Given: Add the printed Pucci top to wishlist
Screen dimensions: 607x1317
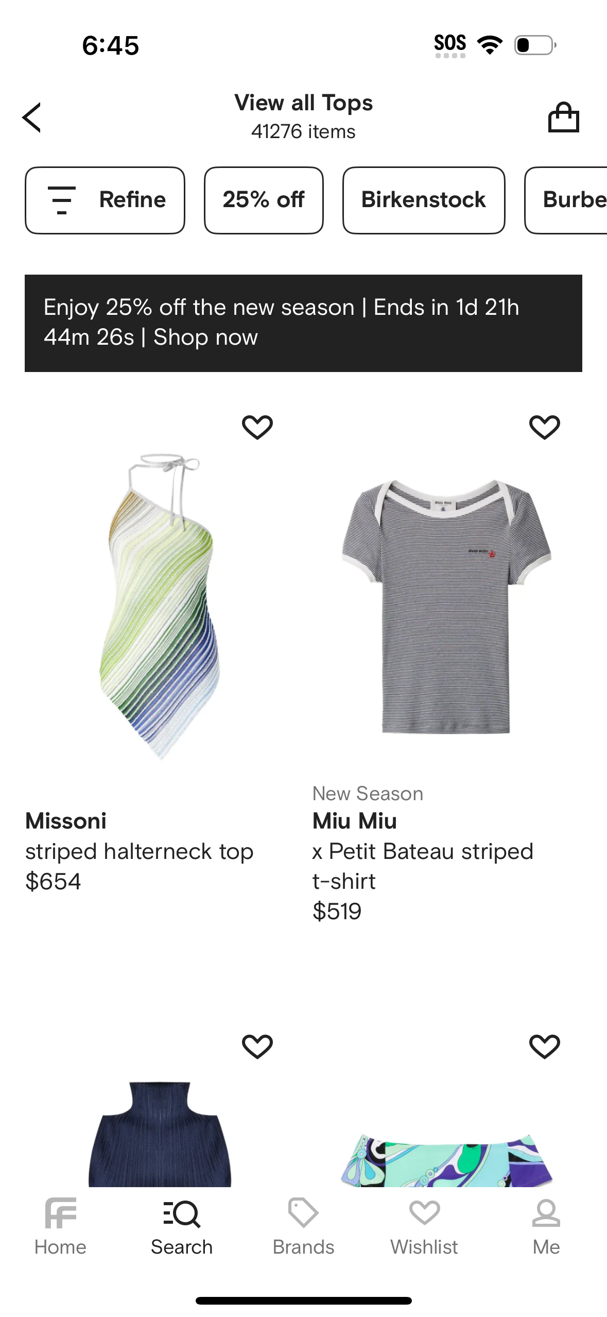Looking at the screenshot, I should (545, 1046).
